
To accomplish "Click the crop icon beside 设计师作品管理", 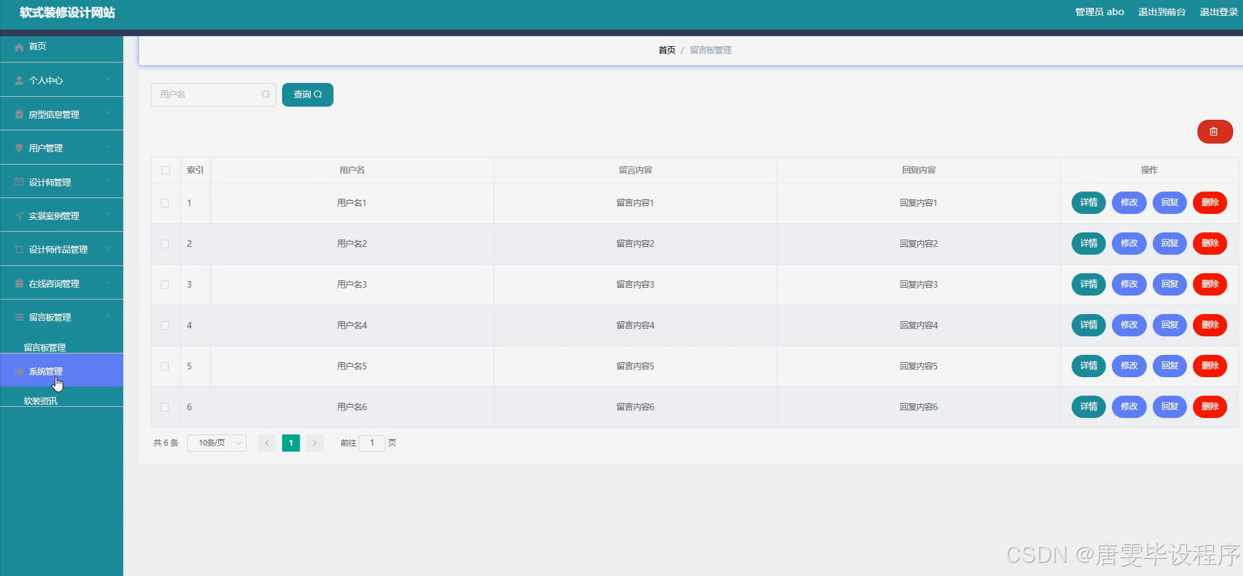I will tap(19, 249).
